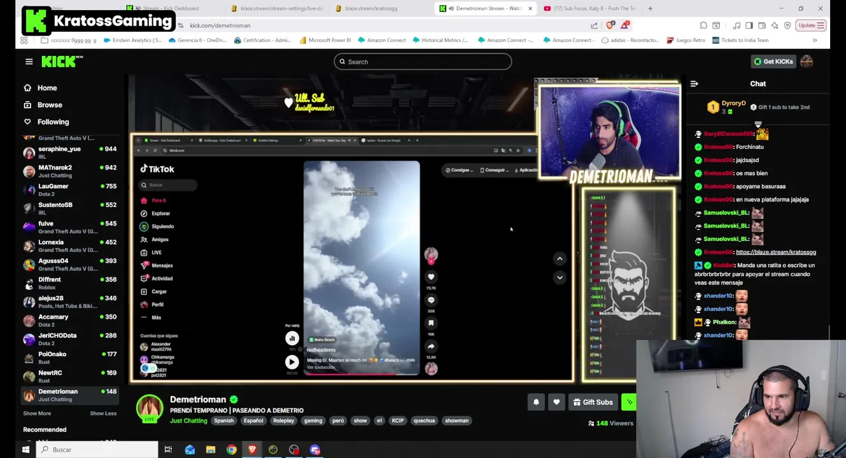Viewport: 846px width, 458px height.
Task: Open Aguss04 channel in sidebar
Action: pos(70,264)
